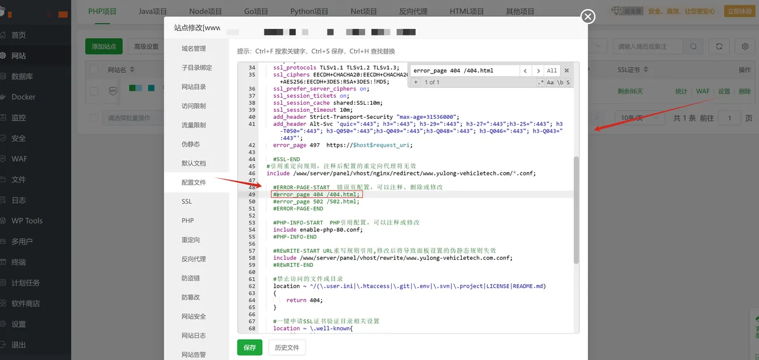The width and height of the screenshot is (759, 360).
Task: Switch to the 其他项目 tab
Action: click(520, 11)
